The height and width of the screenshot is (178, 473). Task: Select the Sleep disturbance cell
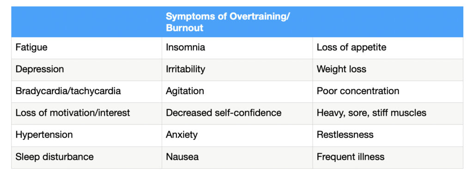pos(86,158)
